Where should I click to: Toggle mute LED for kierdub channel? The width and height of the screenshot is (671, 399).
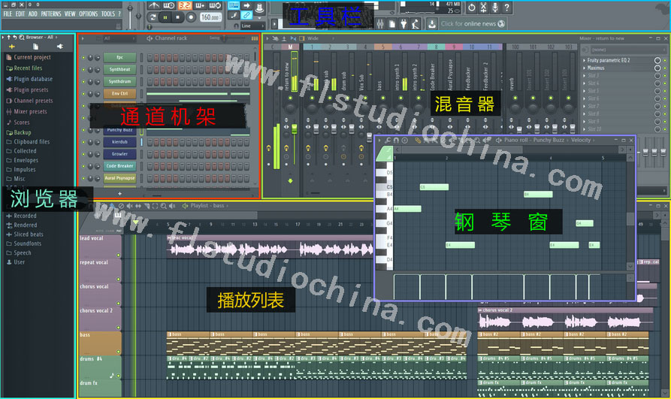[x=83, y=142]
